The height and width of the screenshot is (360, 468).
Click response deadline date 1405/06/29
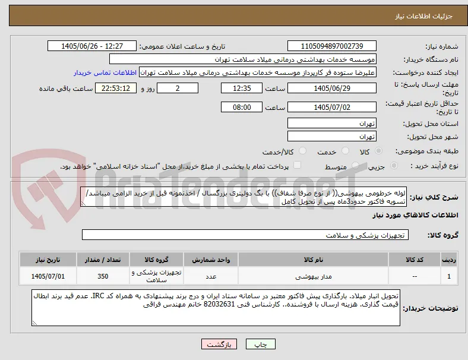(332, 89)
